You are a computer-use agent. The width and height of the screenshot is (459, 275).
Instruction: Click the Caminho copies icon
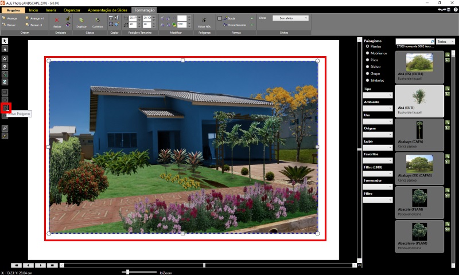[x=98, y=20]
